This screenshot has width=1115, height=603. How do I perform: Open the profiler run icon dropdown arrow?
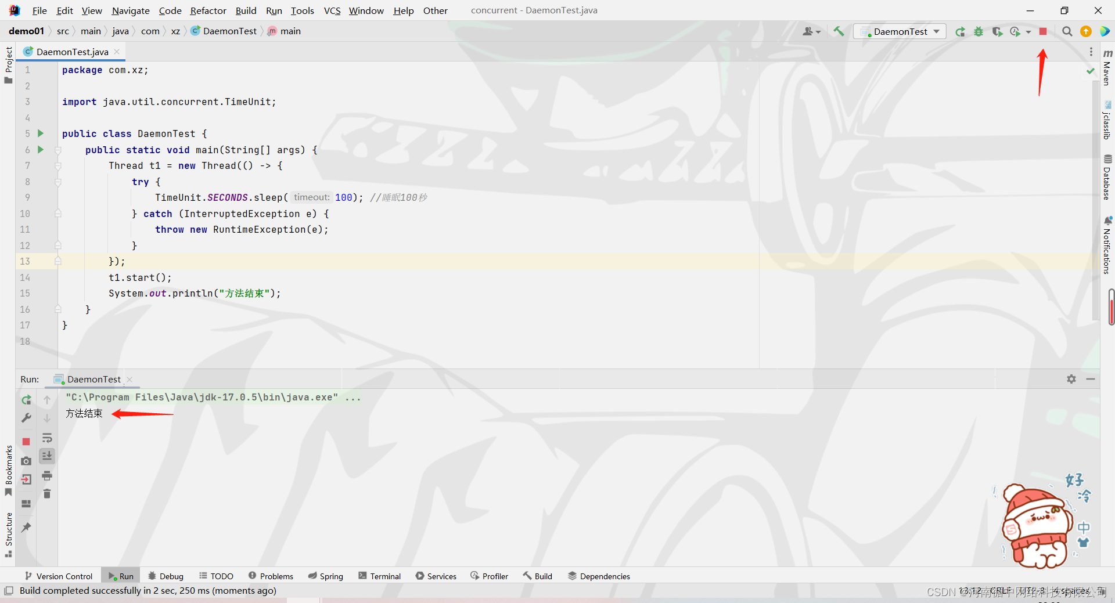1028,32
